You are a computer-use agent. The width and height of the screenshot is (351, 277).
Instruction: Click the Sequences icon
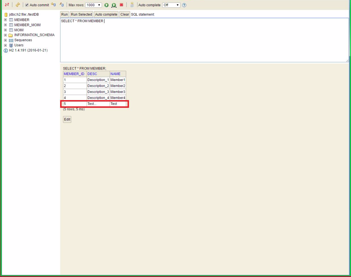(x=11, y=40)
